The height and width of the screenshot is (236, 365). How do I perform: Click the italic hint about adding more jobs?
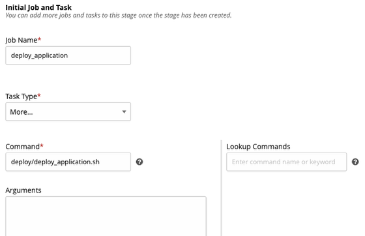click(x=119, y=16)
